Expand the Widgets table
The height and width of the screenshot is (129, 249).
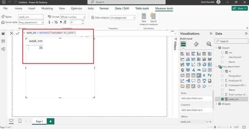[216, 104]
